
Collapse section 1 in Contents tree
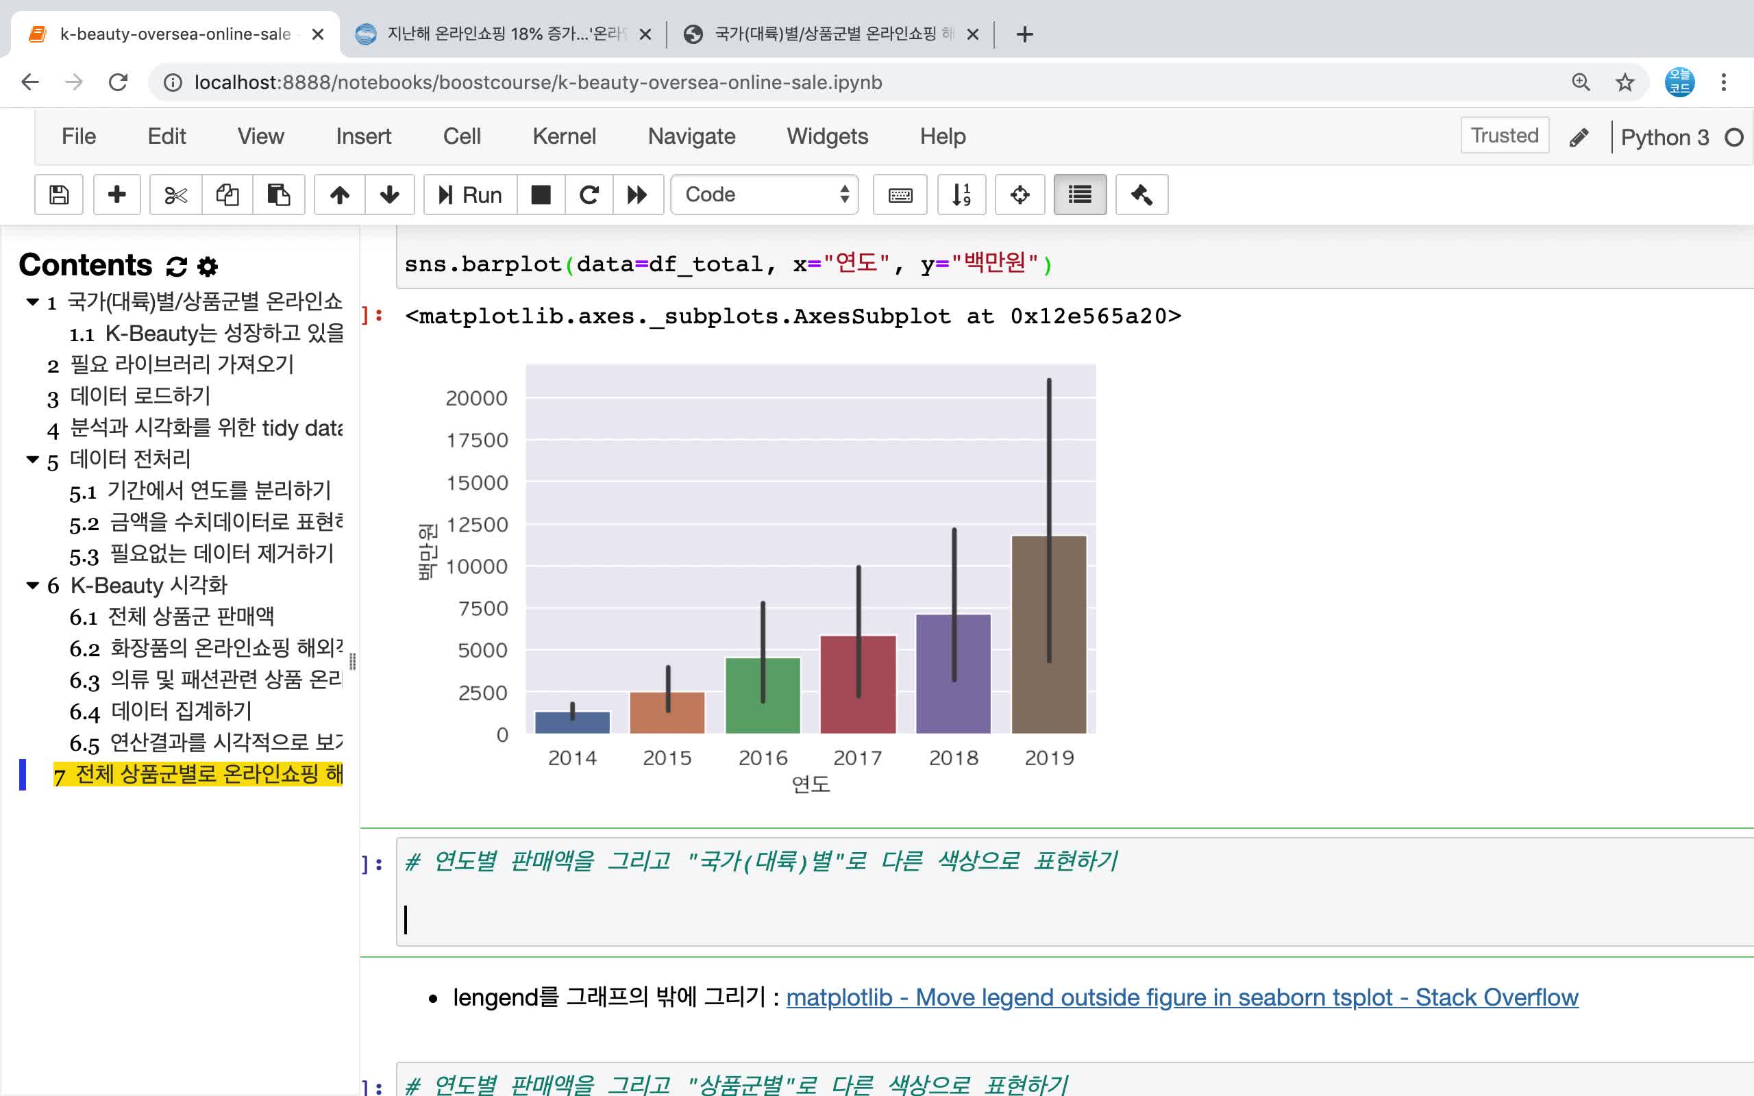click(33, 301)
